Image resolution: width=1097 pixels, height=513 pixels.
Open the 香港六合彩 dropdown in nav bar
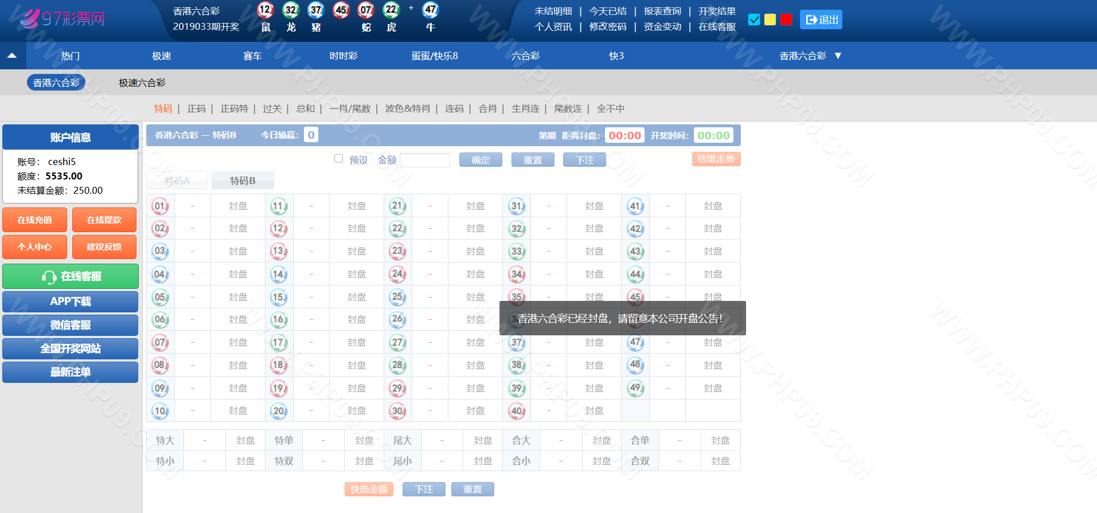tap(810, 56)
